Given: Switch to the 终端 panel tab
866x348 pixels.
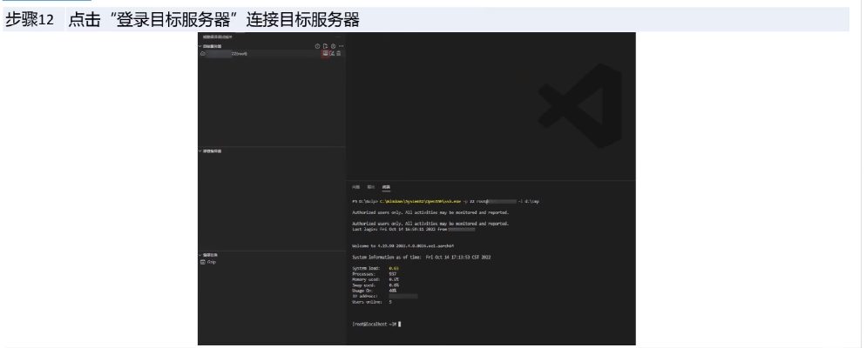Looking at the screenshot, I should click(x=386, y=187).
